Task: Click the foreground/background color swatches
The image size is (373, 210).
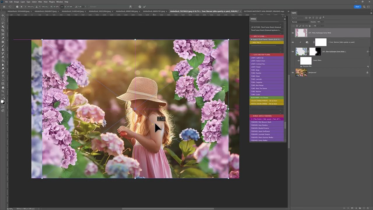Action: point(3,102)
